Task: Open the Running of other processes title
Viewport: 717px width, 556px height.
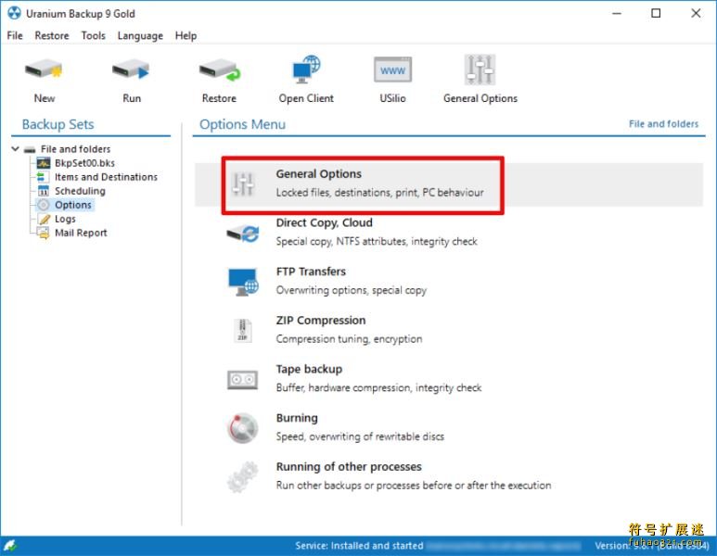Action: coord(349,467)
